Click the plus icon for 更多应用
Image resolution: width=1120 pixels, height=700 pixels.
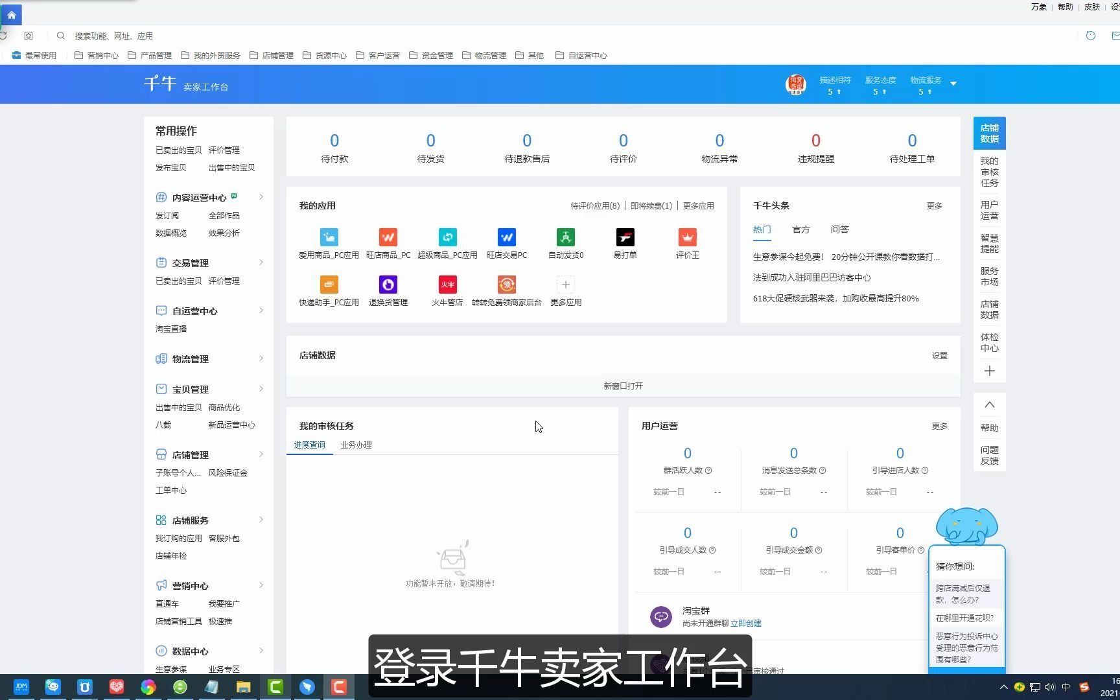click(566, 285)
